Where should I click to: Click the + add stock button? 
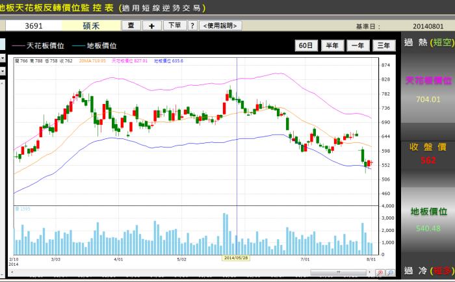151,26
